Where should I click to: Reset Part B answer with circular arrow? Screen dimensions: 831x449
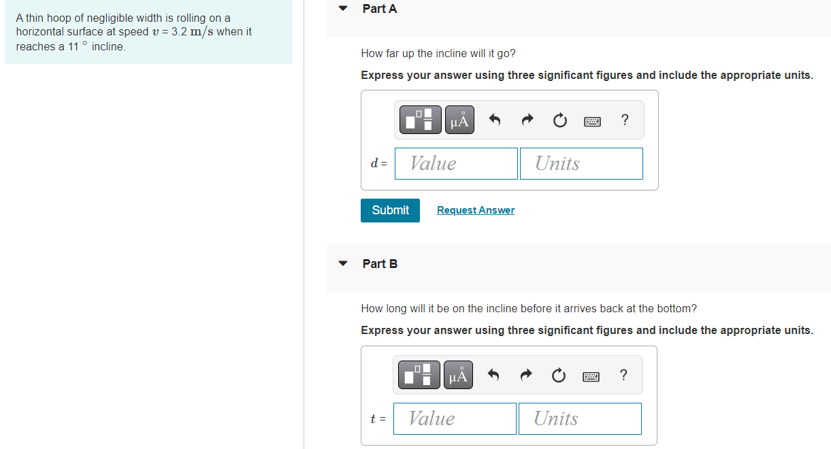coord(559,376)
